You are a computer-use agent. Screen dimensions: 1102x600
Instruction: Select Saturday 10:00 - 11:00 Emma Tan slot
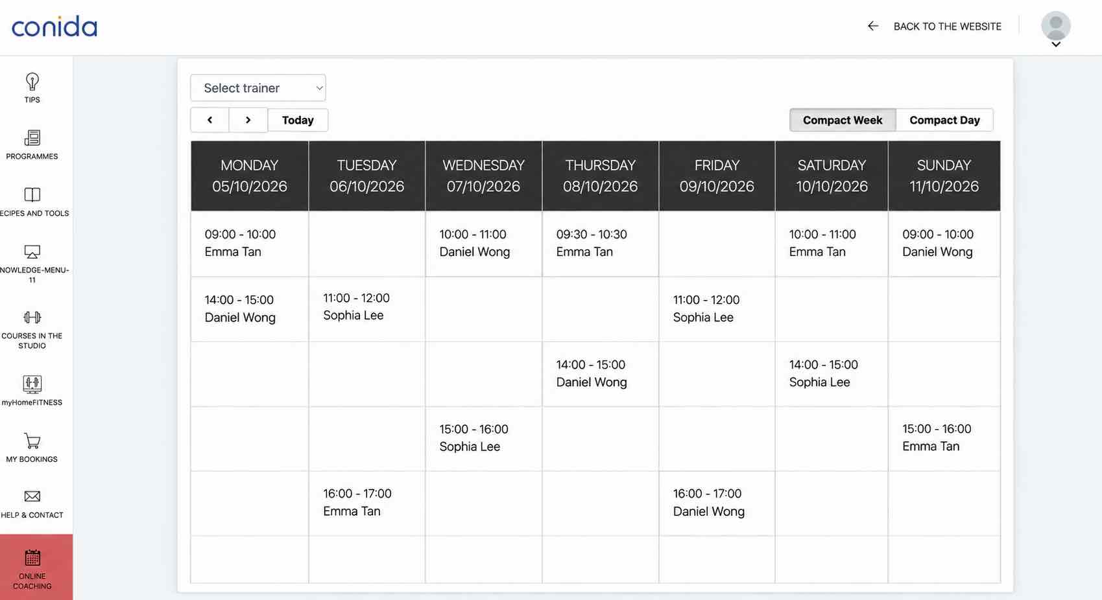click(832, 244)
